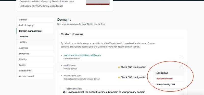Image resolution: width=204 pixels, height=95 pixels.
Task: Open Identity settings
Action: (x=35, y=59)
